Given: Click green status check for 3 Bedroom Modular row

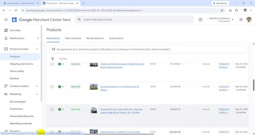Looking at the screenshot, I should [60, 64].
